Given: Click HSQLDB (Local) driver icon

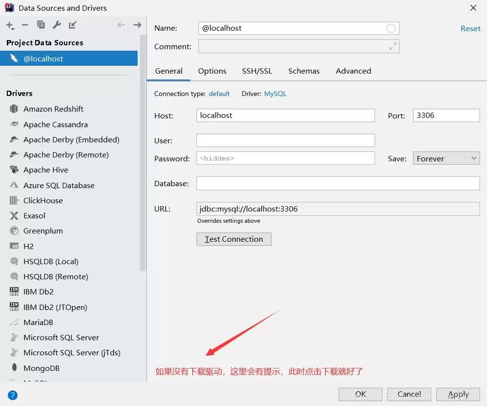Looking at the screenshot, I should click(x=14, y=261).
